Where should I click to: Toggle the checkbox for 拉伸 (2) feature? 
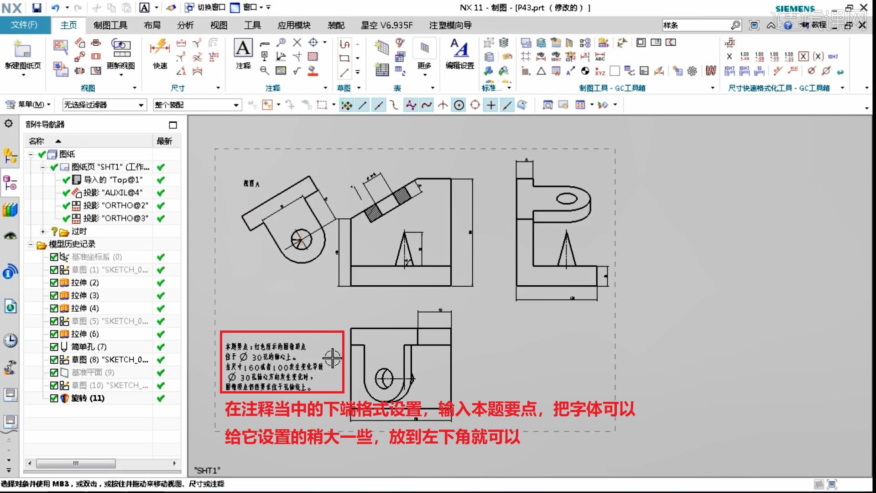pos(54,283)
